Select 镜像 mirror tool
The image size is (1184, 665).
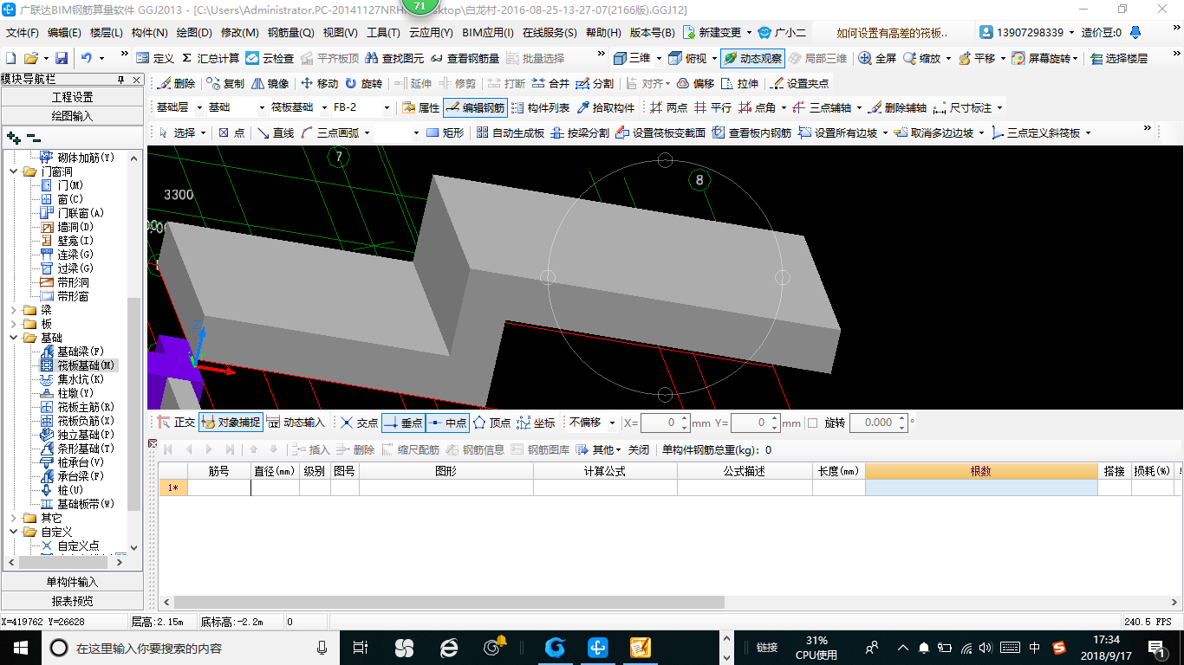(x=270, y=84)
